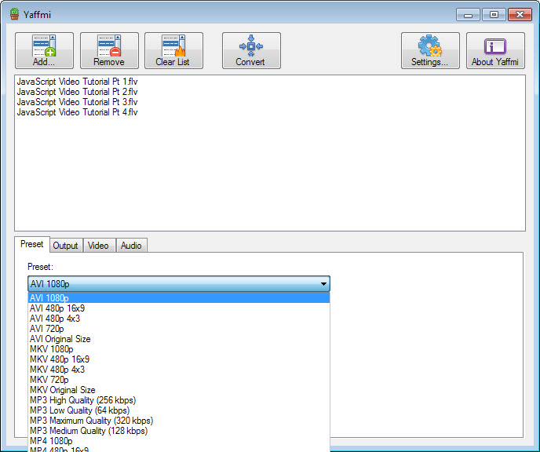Minimize the Yaffmi window
Image resolution: width=540 pixels, height=452 pixels.
[x=468, y=14]
